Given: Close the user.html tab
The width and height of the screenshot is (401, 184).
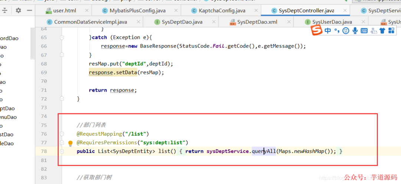Looking at the screenshot, I should [x=87, y=10].
